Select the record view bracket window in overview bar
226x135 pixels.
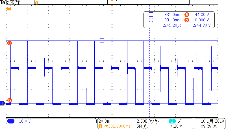112,2
